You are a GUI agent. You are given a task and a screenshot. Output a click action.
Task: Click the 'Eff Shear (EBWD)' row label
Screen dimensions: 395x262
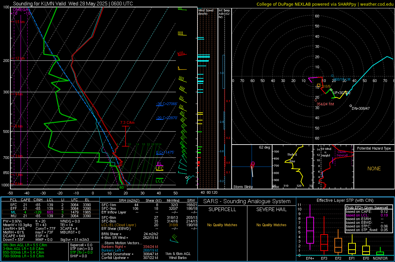pos(116,229)
